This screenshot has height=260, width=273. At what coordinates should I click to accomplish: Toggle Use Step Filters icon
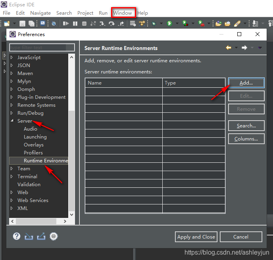coord(142,23)
